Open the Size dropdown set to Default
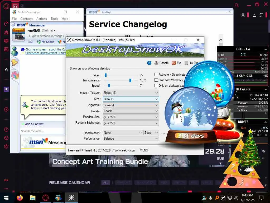The height and width of the screenshot is (203, 270). 131,99
